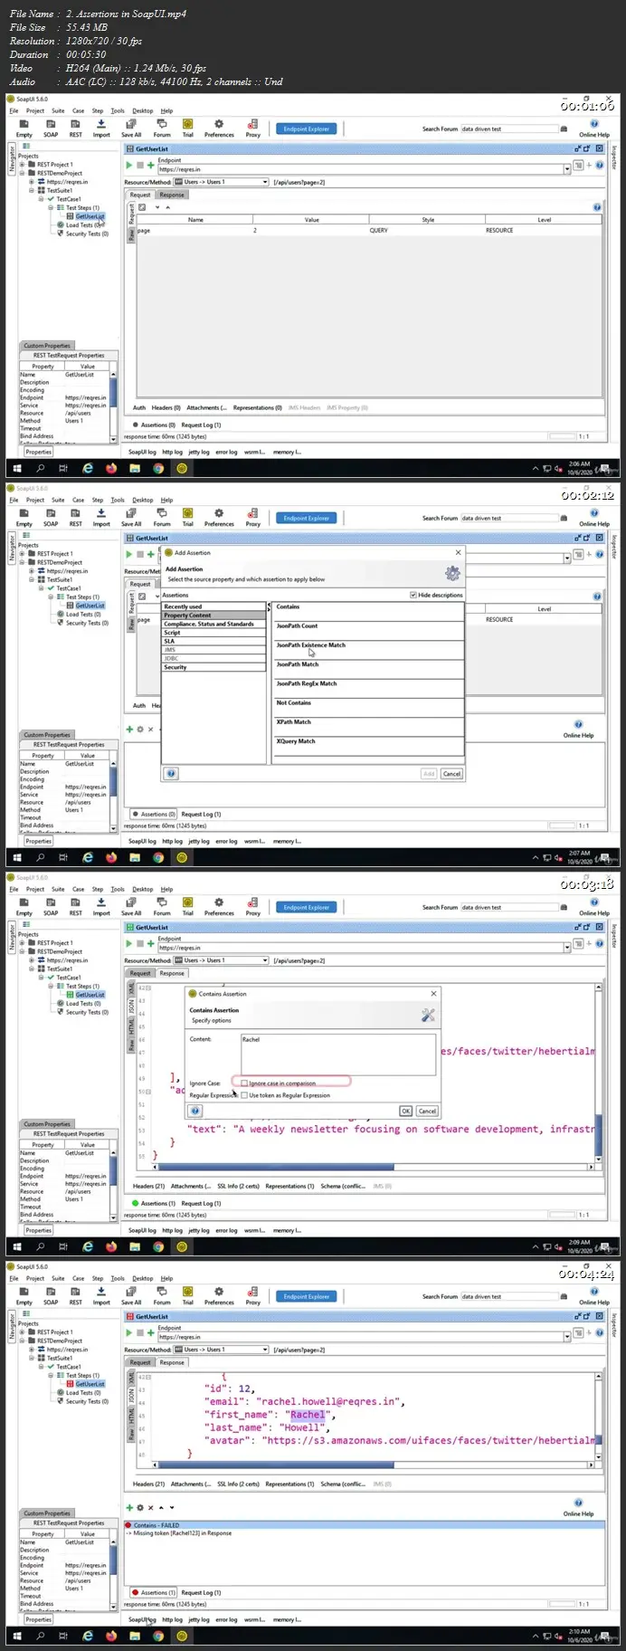Collapse RESTDemoProject node in 00:02:12 frame
The width and height of the screenshot is (626, 1651).
point(23,562)
